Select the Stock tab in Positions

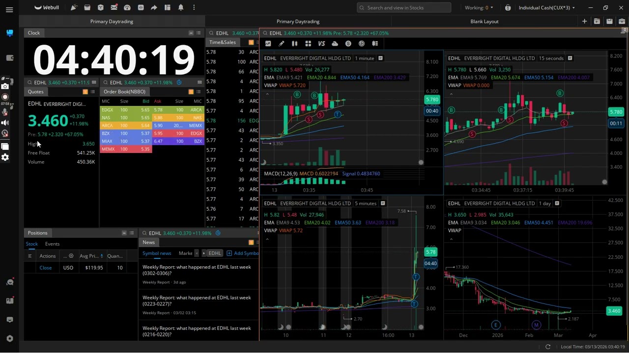click(x=31, y=244)
